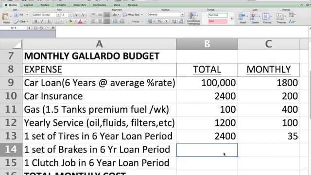This screenshot has width=311, height=175.
Task: Open theme colors icon
Action: (x=292, y=15)
